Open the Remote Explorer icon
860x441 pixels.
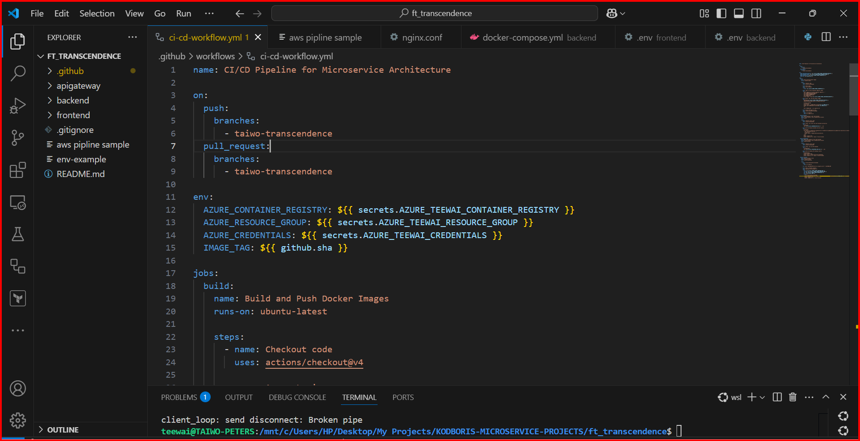coord(18,202)
